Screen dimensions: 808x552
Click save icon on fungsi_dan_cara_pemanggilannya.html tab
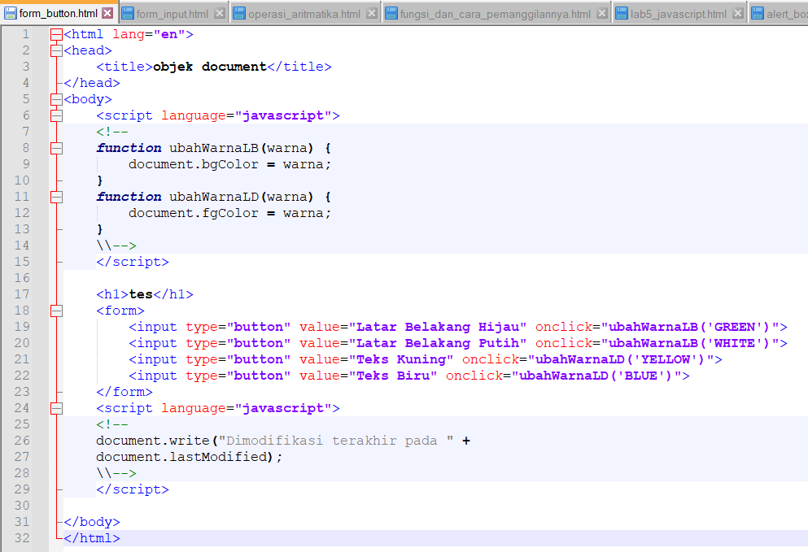pos(391,14)
